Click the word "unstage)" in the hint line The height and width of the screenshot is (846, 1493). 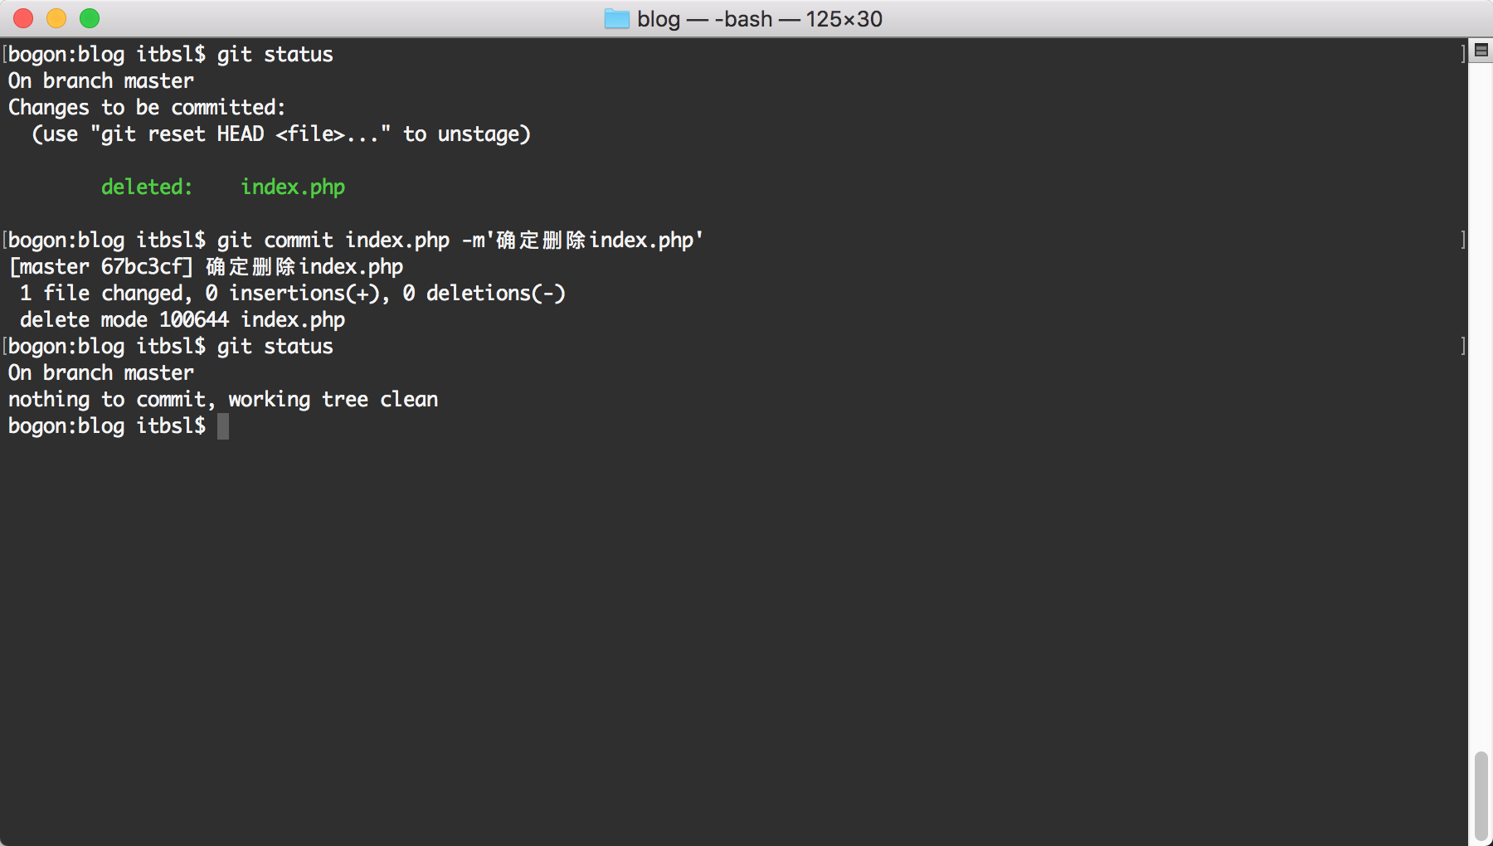(x=484, y=134)
